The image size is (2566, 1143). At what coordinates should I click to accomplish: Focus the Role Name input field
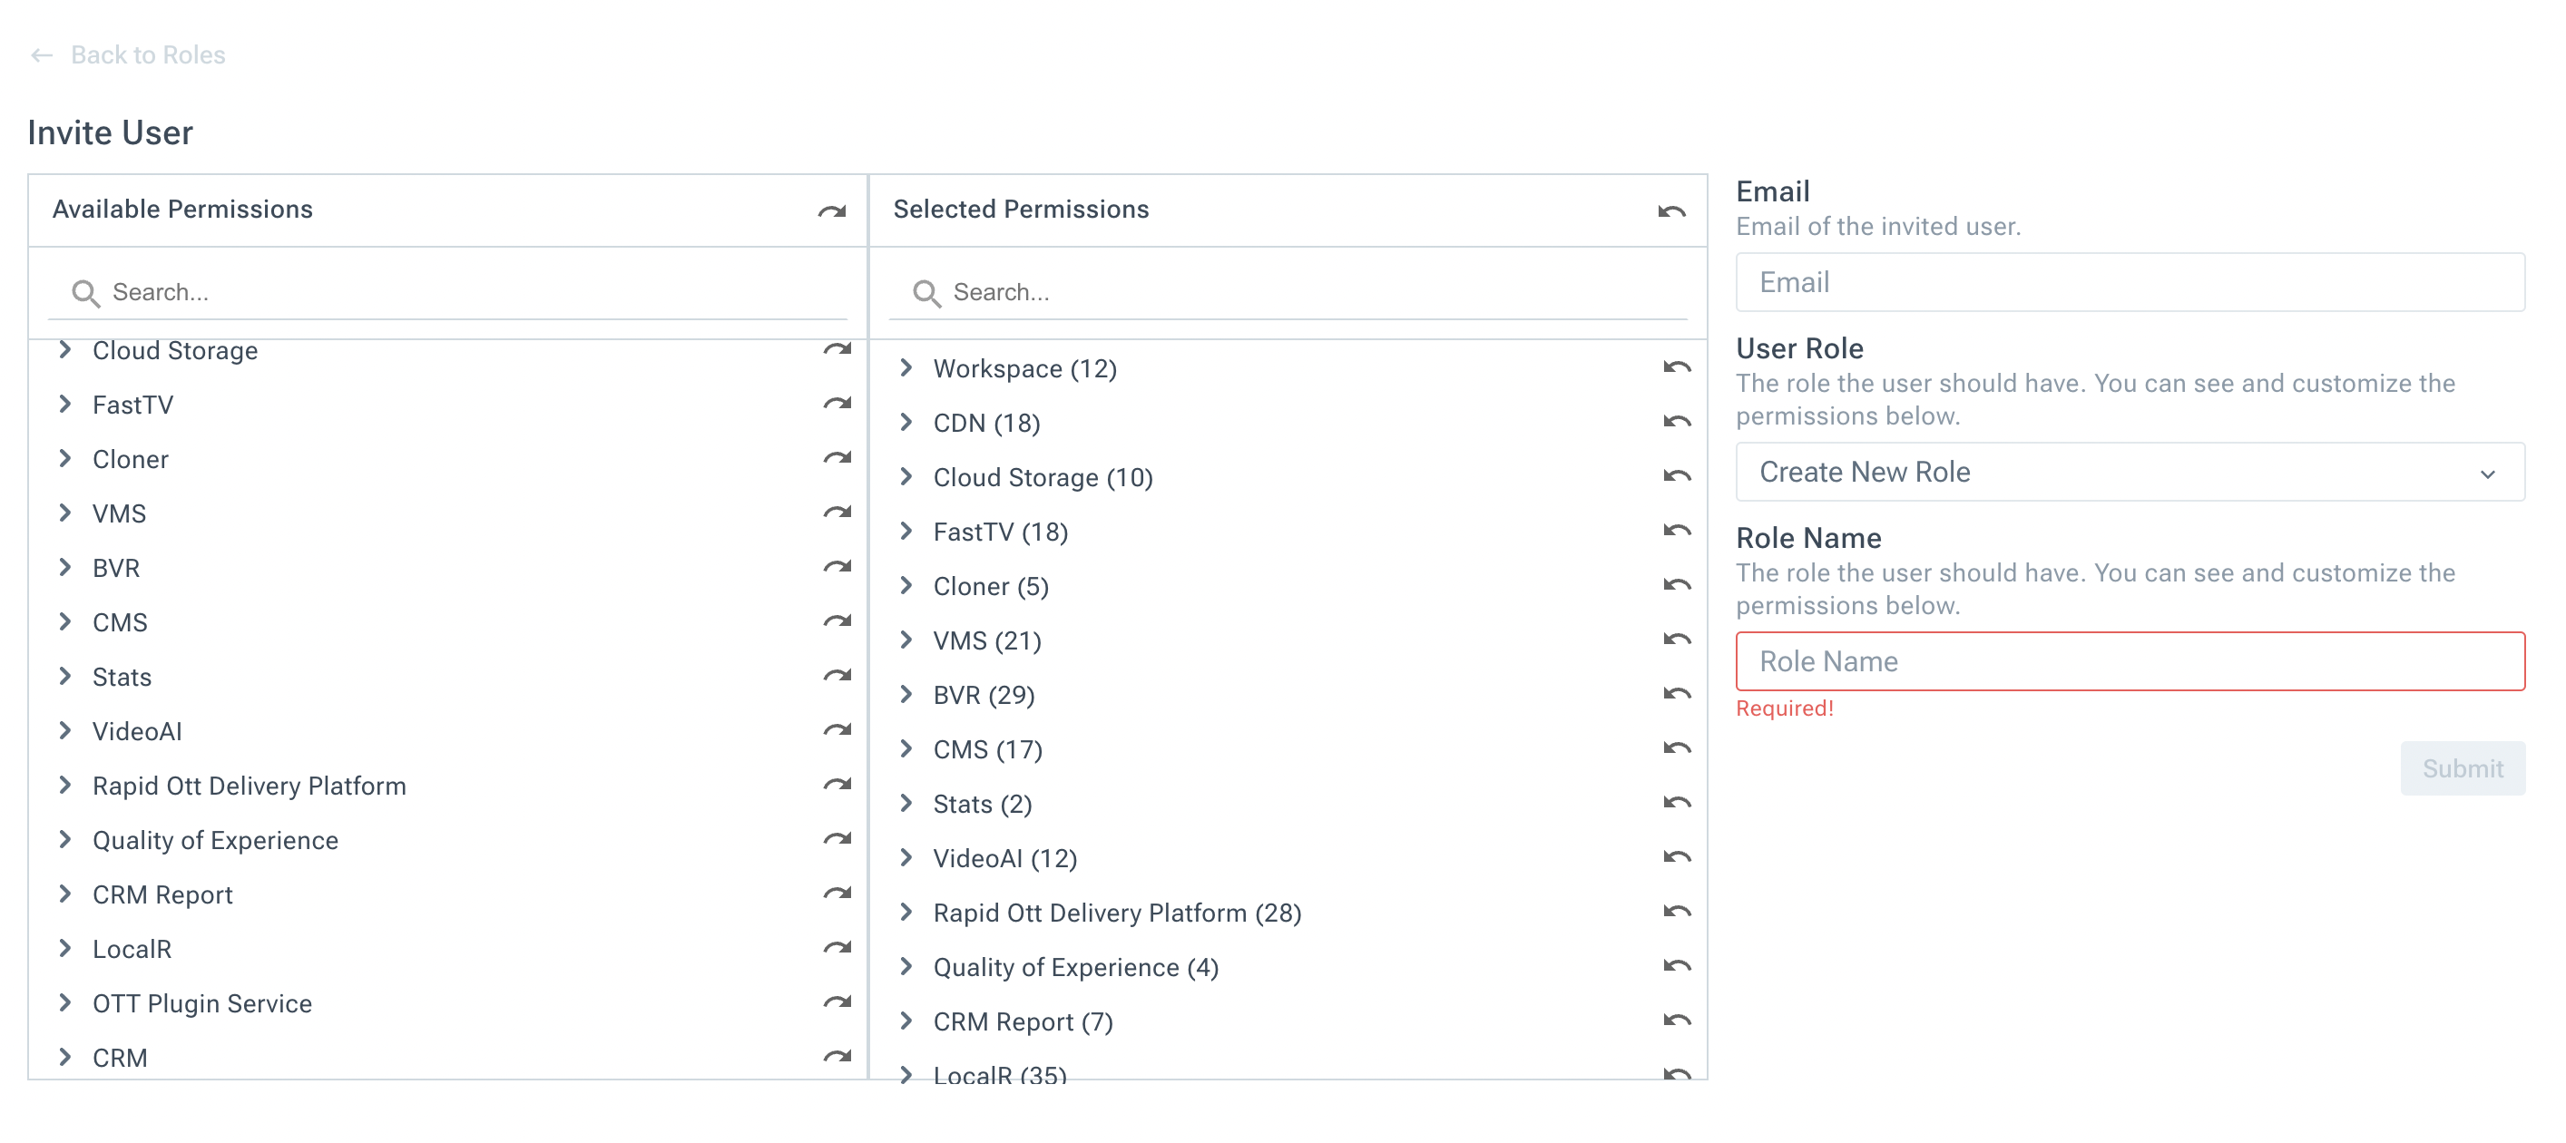2130,662
